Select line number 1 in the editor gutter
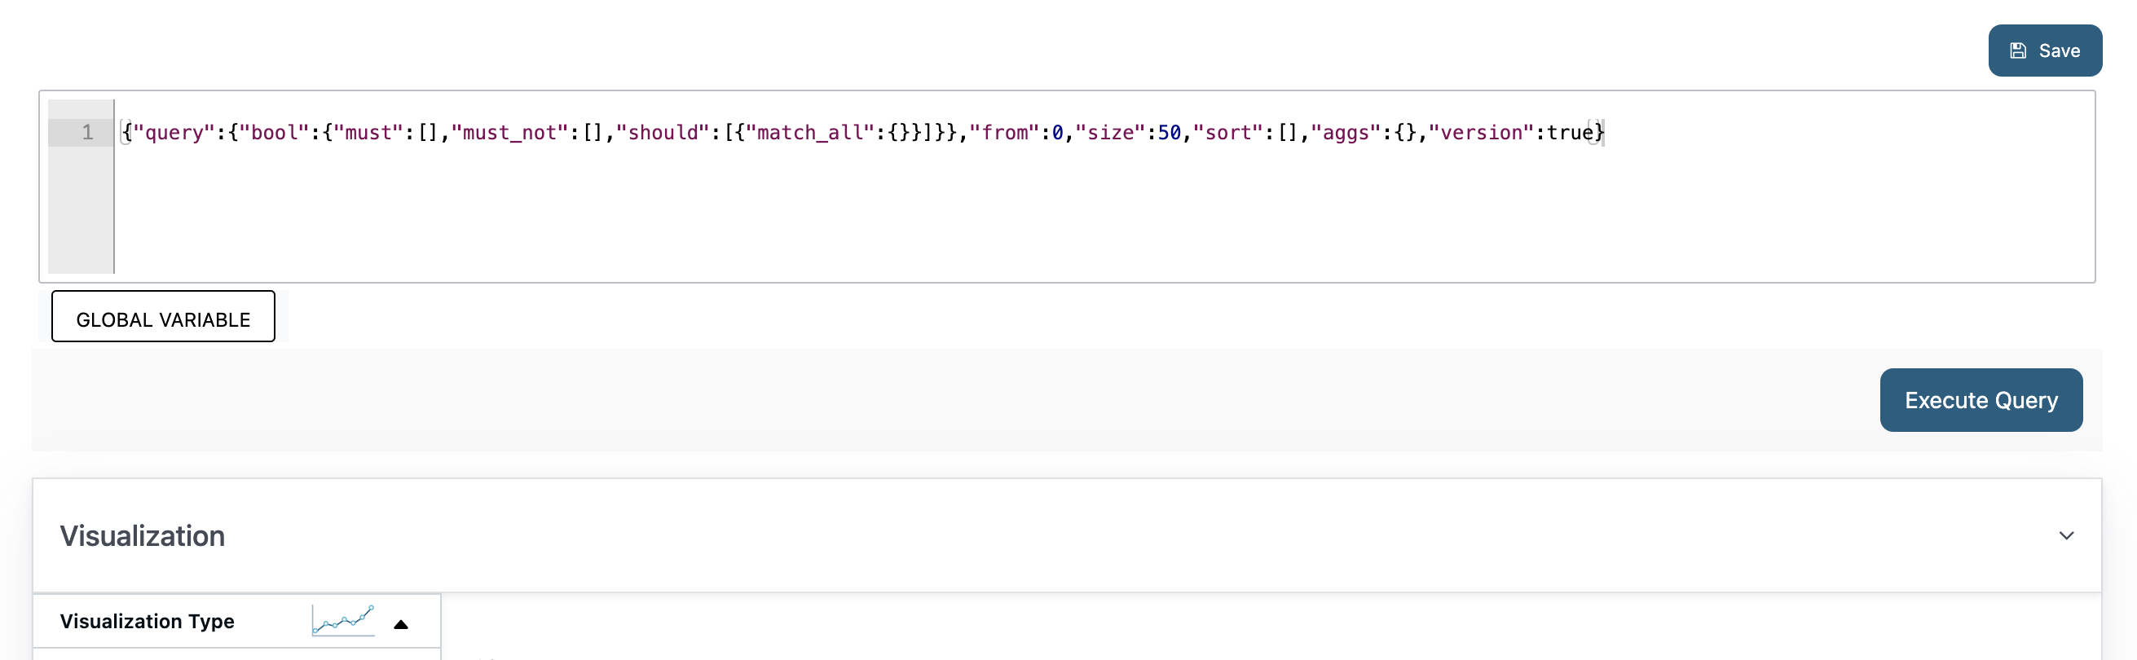 pos(87,132)
